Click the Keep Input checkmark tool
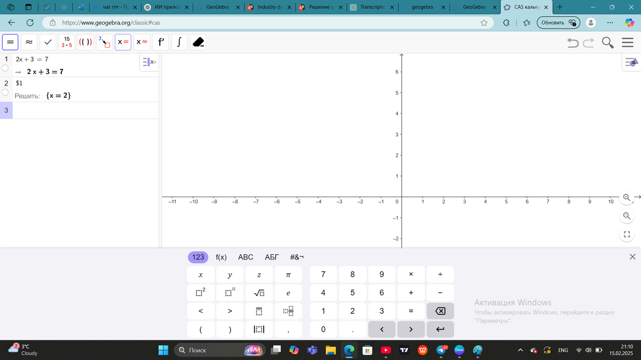Screen dimensions: 641x360 [x=48, y=42]
